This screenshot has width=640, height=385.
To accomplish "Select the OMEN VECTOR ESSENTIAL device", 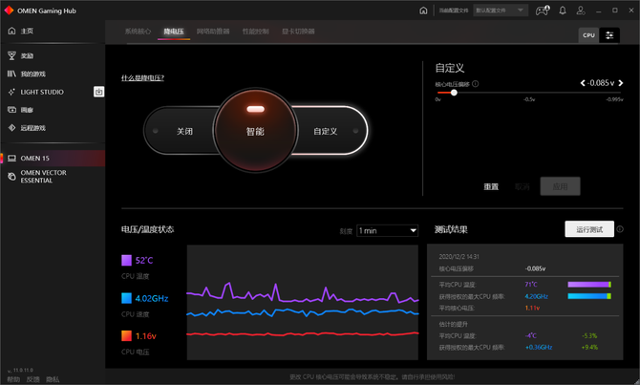I will [43, 177].
